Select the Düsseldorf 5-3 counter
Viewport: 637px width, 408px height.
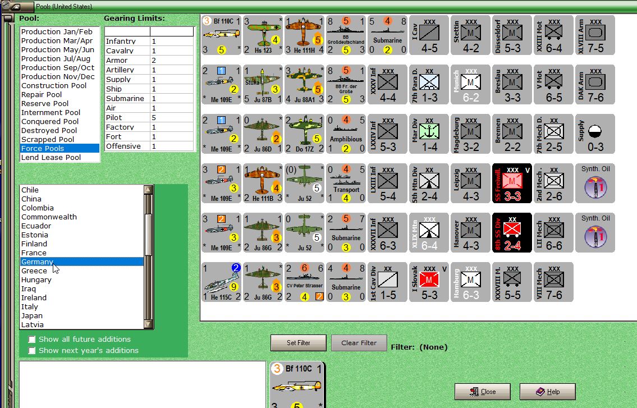[x=511, y=35]
